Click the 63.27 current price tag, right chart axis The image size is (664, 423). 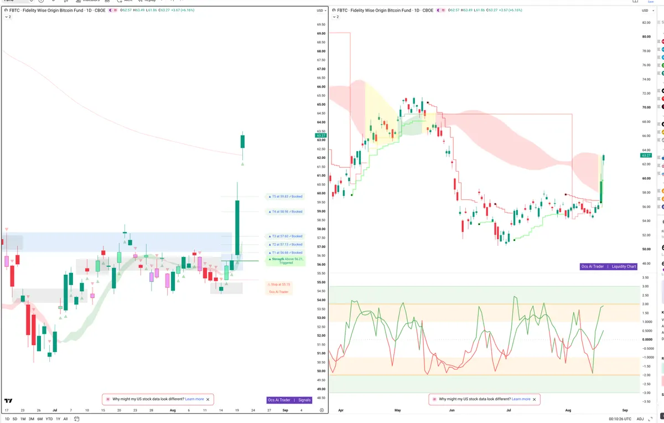[x=646, y=156]
